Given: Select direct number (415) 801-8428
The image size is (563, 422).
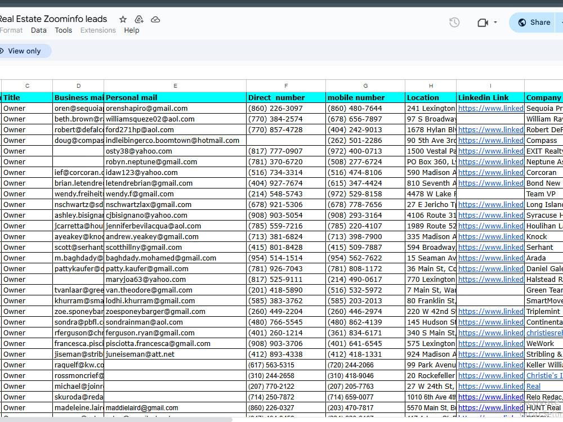Looking at the screenshot, I should 286,247.
